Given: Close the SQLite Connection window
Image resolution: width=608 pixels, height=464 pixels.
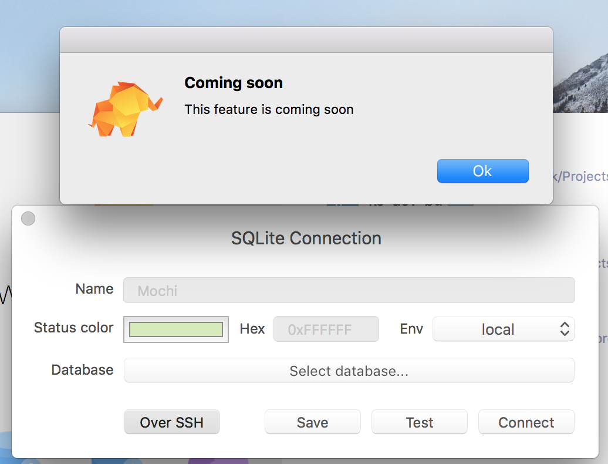Looking at the screenshot, I should click(x=28, y=218).
